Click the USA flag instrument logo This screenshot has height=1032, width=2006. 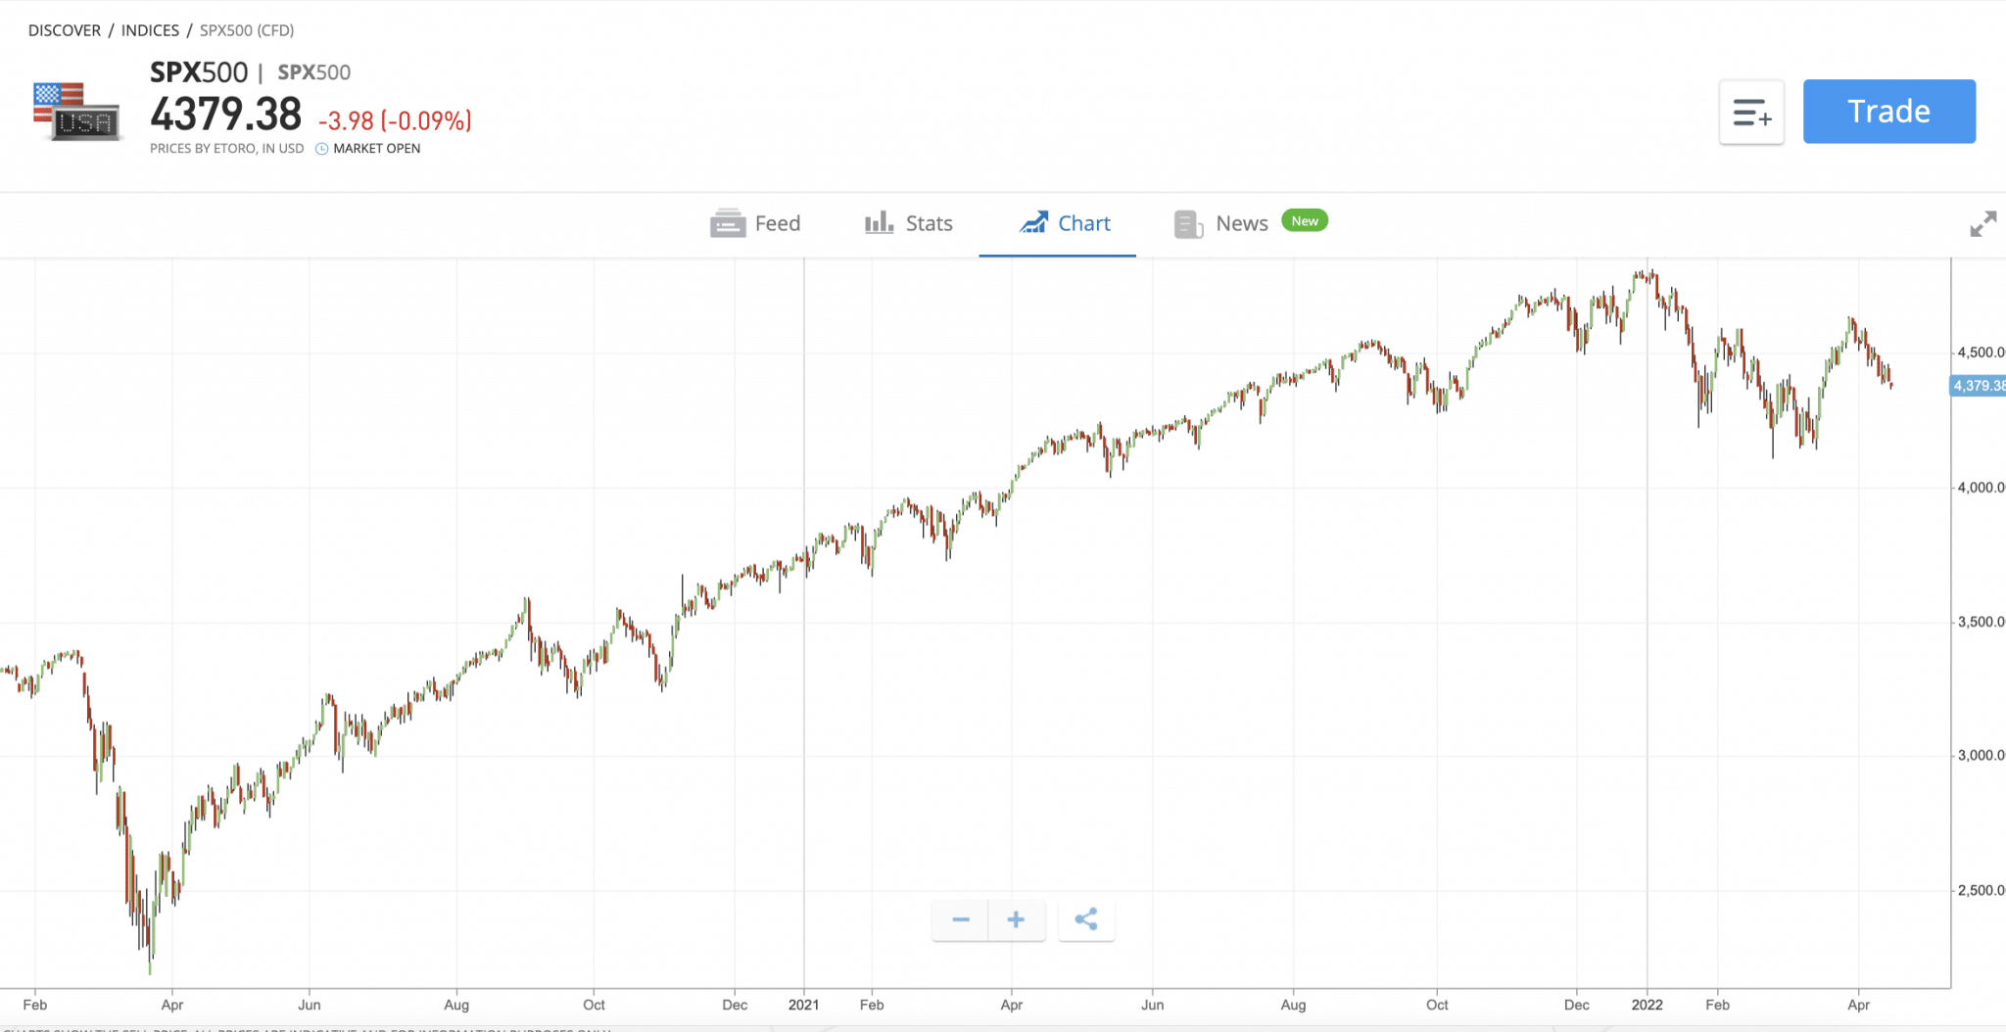(76, 112)
